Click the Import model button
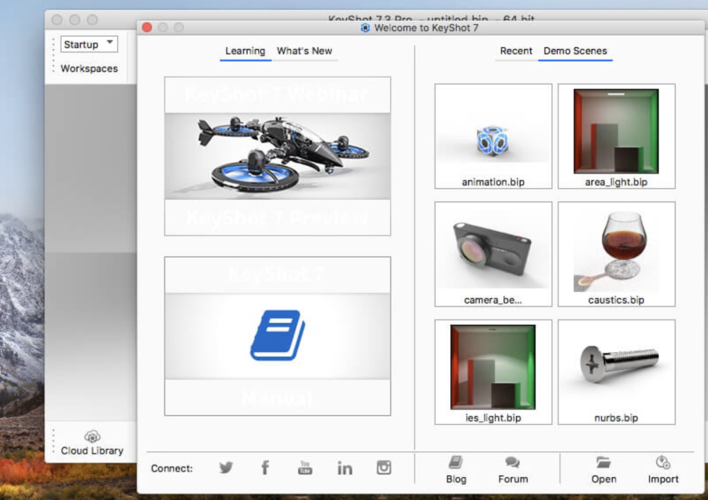708x500 pixels. pos(663,470)
